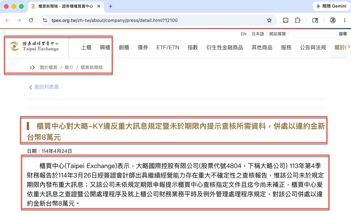351x214 pixels.
Task: Open the ETF/ETN menu
Action: (168, 47)
